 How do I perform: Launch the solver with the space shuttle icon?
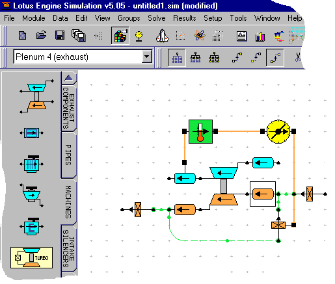[x=162, y=36]
